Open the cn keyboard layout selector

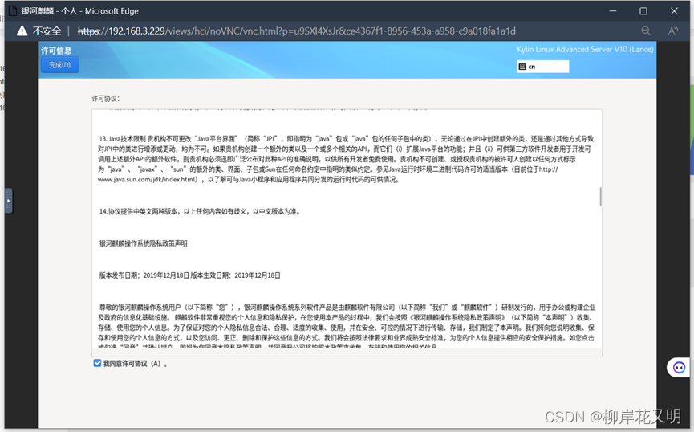(542, 67)
